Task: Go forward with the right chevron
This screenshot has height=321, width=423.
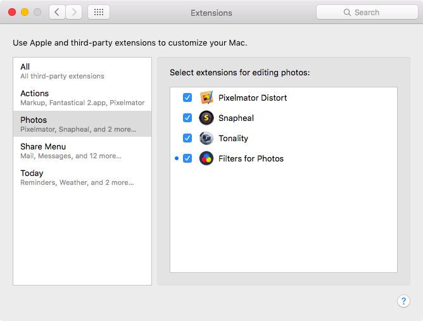Action: pyautogui.click(x=74, y=12)
